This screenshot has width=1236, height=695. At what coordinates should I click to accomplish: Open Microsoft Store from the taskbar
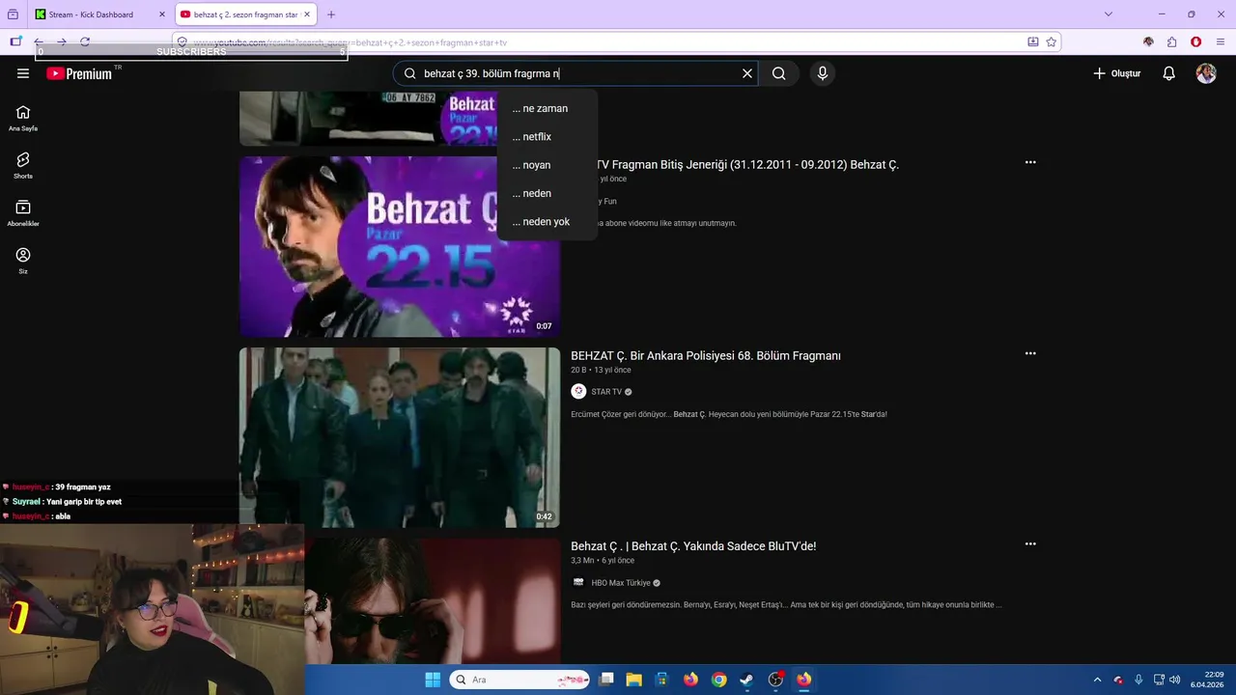(x=662, y=680)
